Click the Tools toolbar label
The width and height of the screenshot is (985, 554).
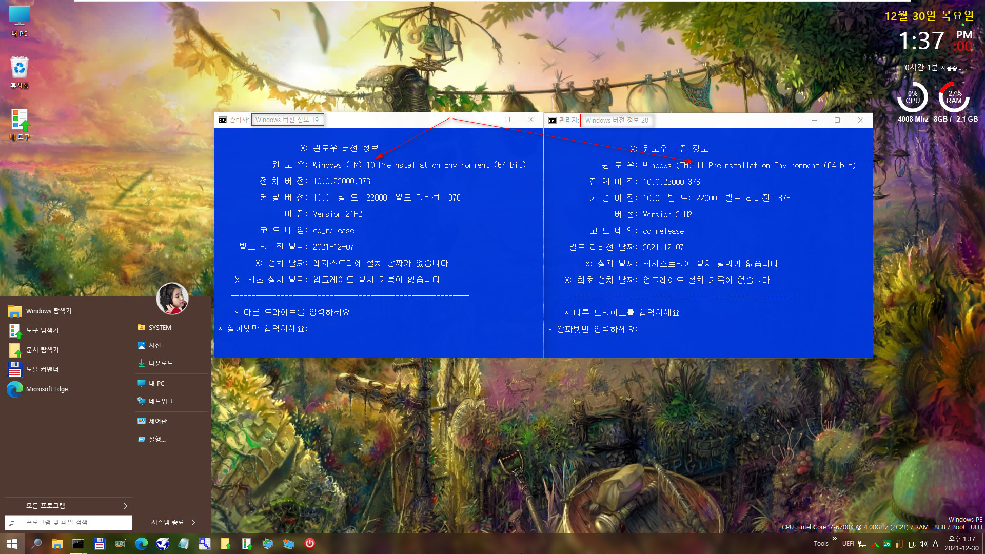(821, 544)
